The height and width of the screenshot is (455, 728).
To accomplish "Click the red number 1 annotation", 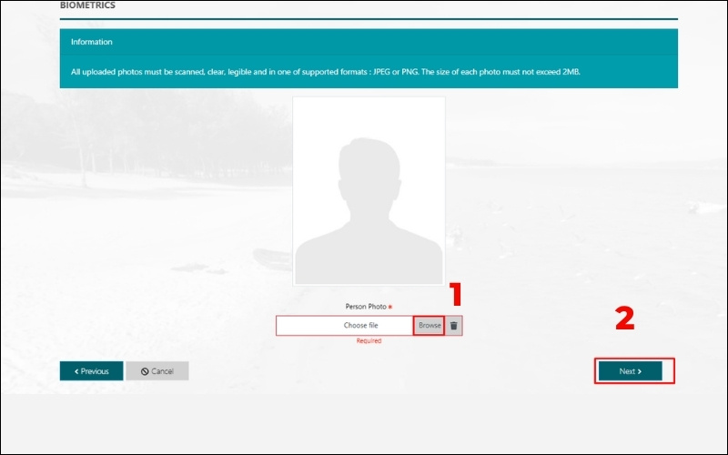I will tap(457, 294).
